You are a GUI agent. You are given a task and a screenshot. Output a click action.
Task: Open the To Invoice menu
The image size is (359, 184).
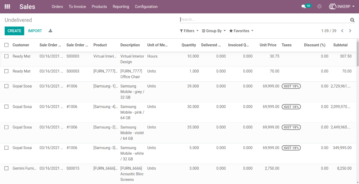click(77, 6)
